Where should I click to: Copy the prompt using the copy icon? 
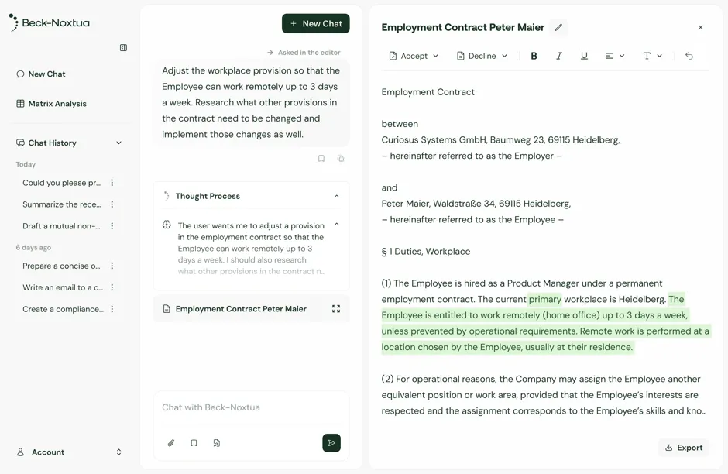tap(341, 158)
